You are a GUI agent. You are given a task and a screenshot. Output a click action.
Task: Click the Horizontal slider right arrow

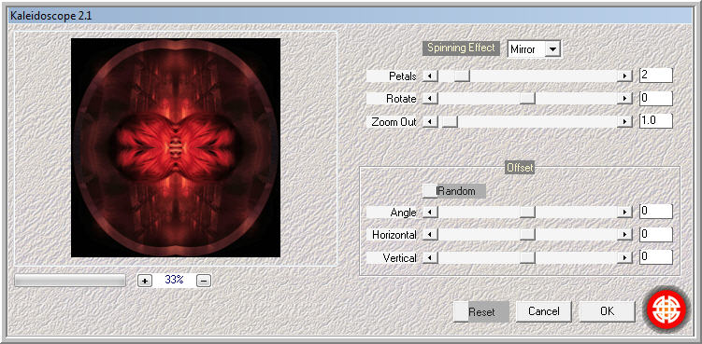click(623, 235)
